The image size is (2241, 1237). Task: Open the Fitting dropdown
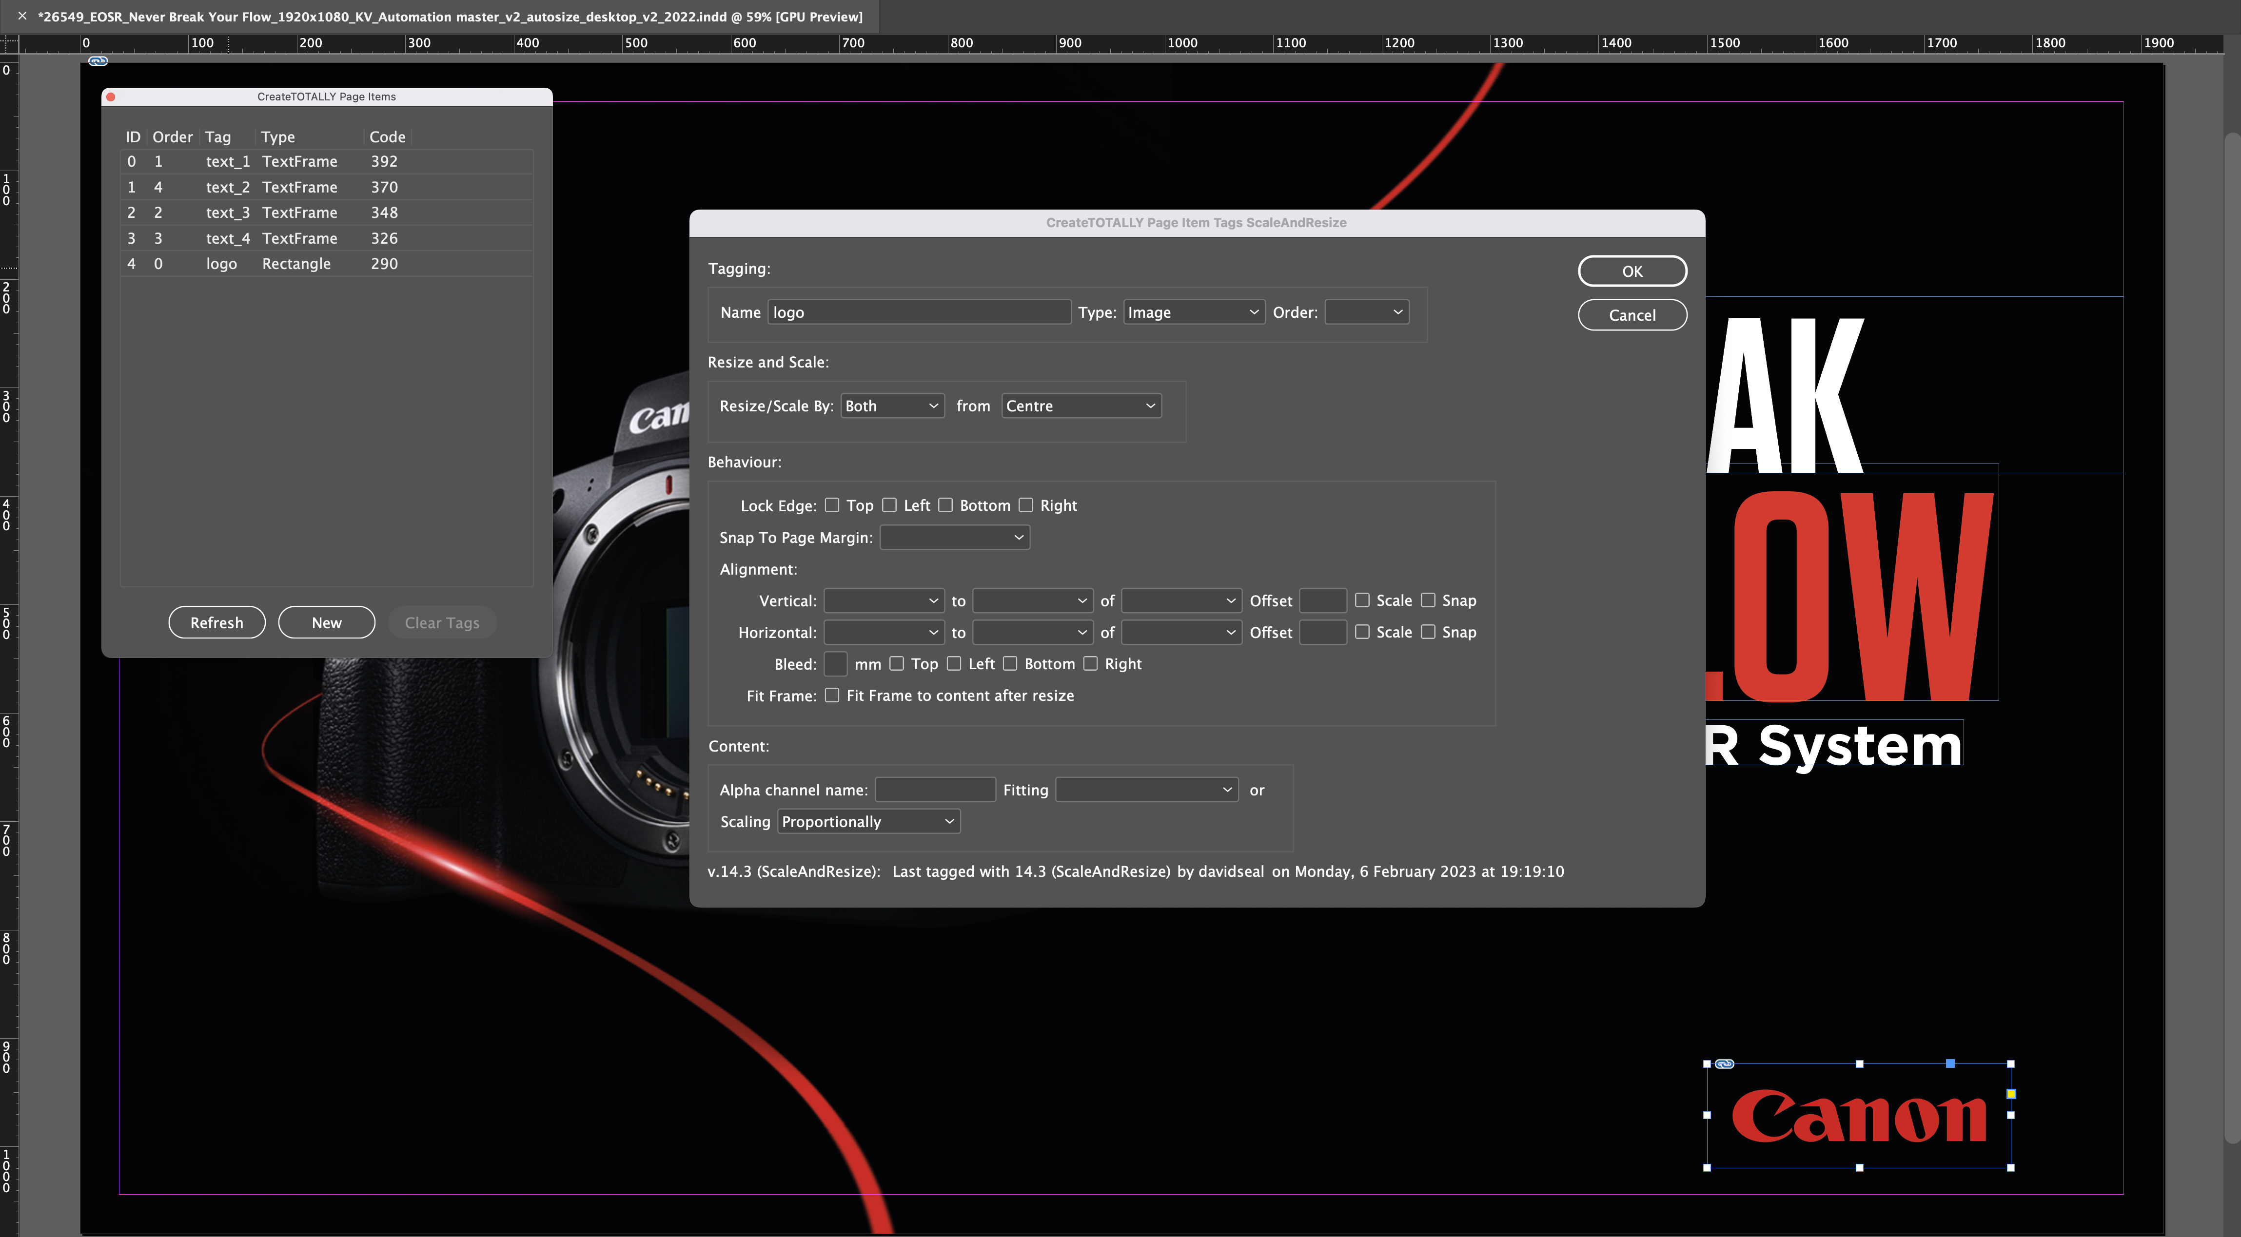coord(1147,789)
